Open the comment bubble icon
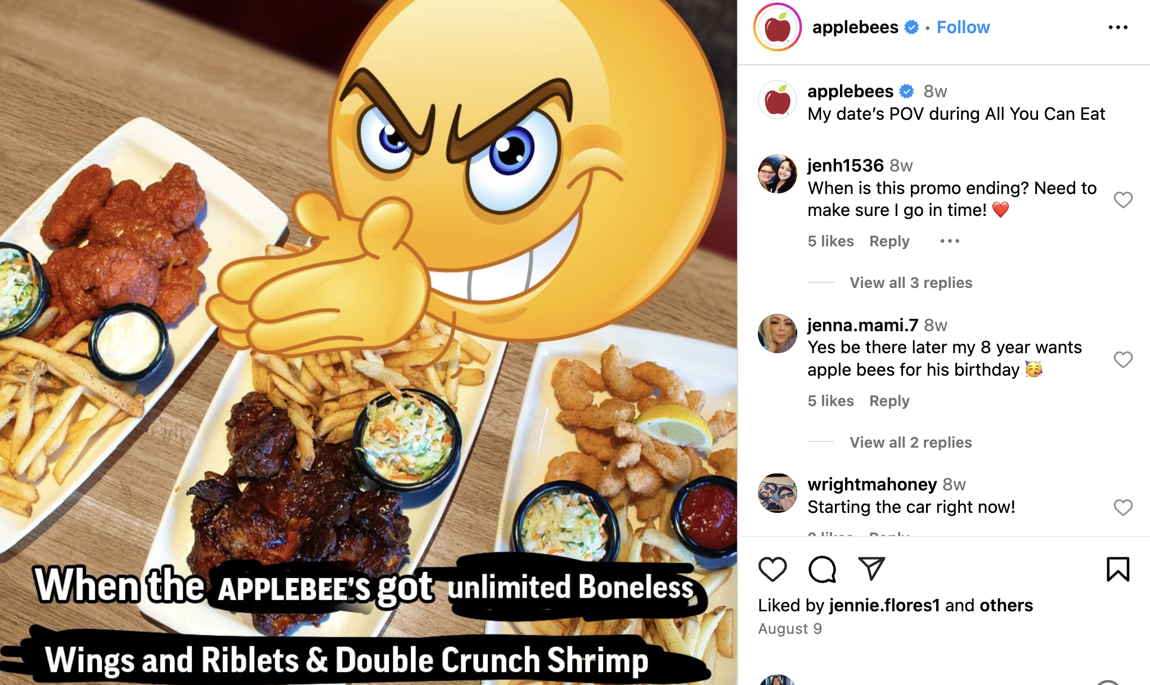1150x685 pixels. (x=822, y=569)
